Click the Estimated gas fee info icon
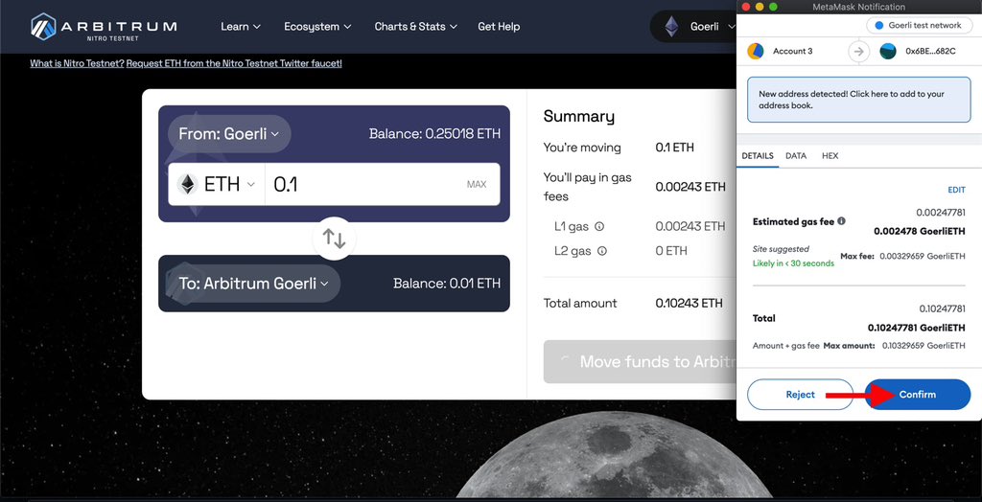Image resolution: width=982 pixels, height=502 pixels. coord(841,221)
